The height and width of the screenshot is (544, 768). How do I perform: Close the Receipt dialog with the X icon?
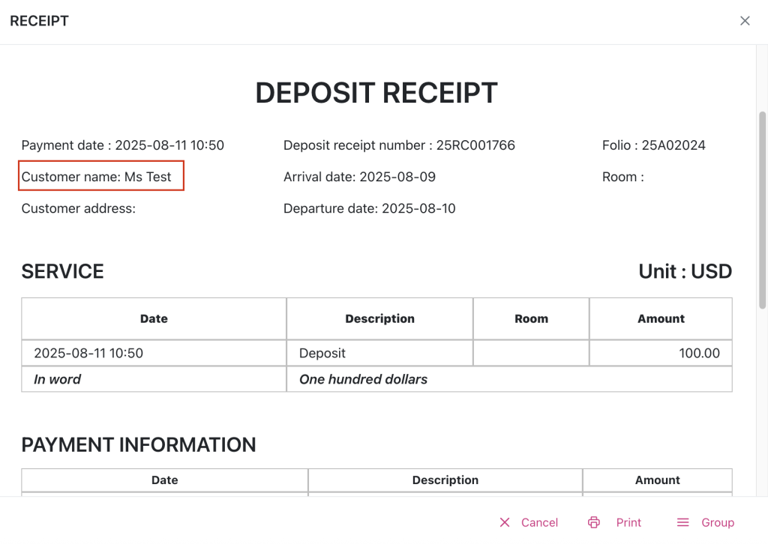[x=745, y=21]
